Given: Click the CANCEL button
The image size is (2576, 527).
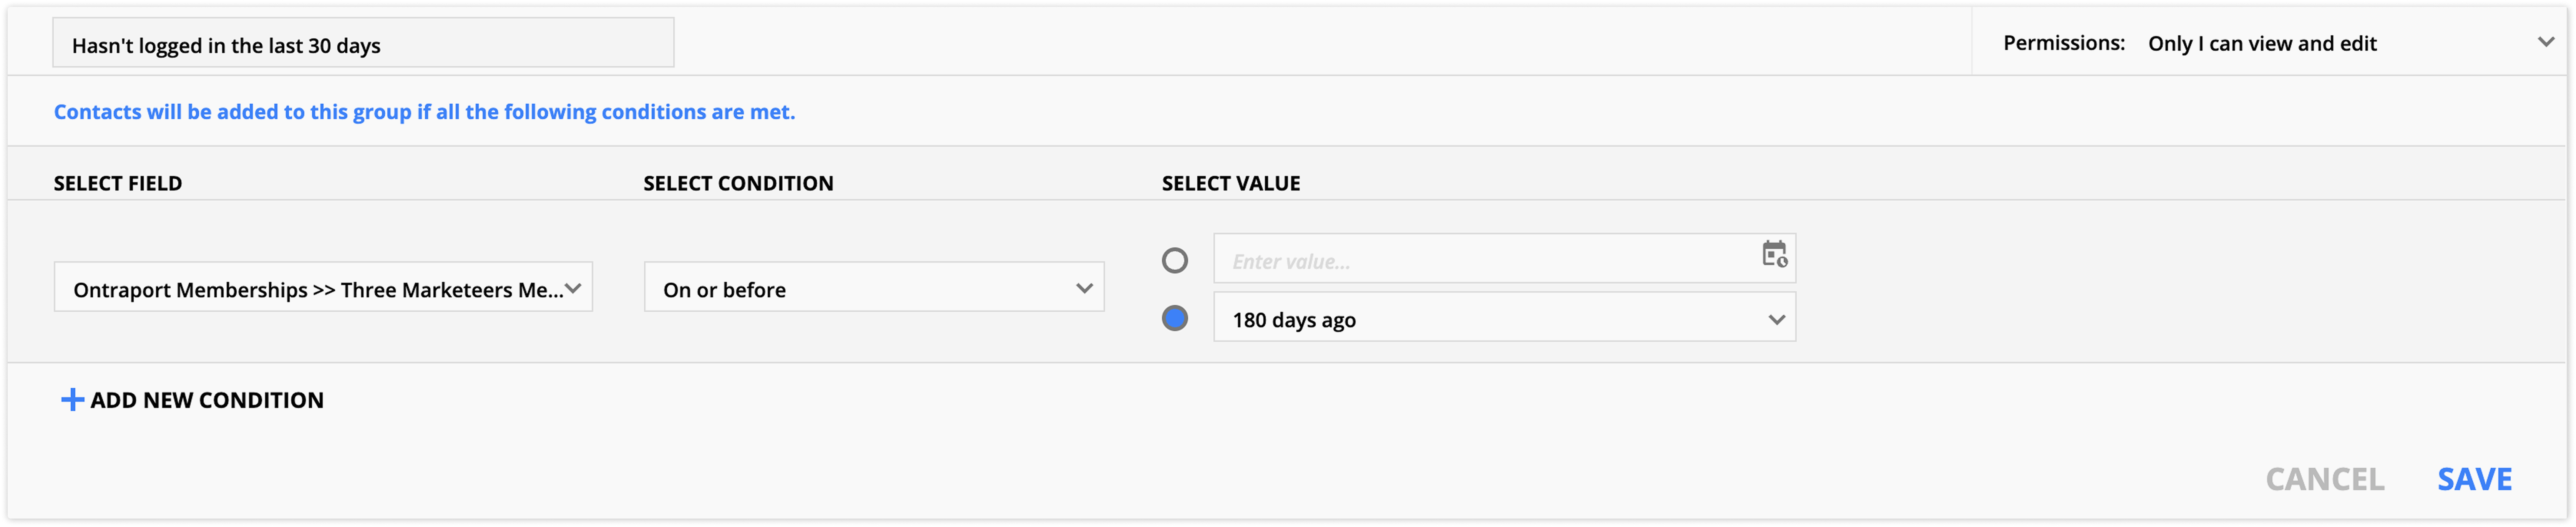Looking at the screenshot, I should coord(2324,479).
